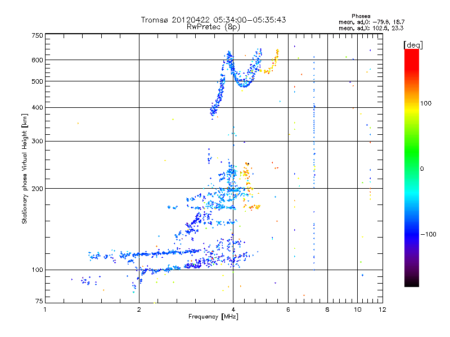Viewport: 450px width, 337px height.
Task: Click the '2' frequency axis tick label
Action: point(139,309)
